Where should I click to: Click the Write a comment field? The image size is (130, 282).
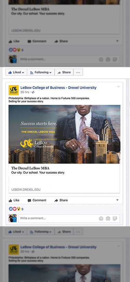(69, 218)
